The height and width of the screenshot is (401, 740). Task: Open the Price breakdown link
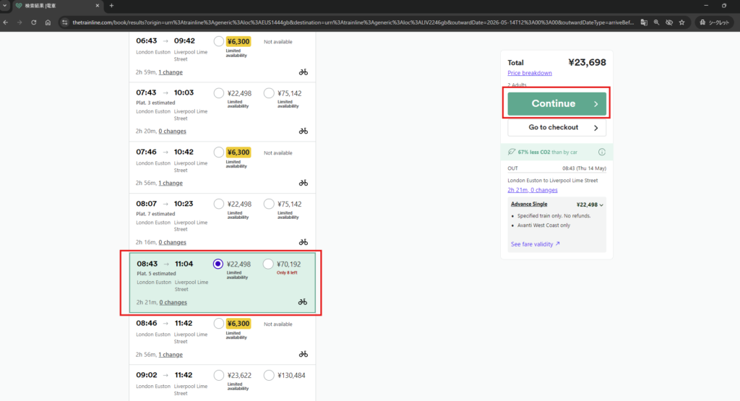click(530, 73)
